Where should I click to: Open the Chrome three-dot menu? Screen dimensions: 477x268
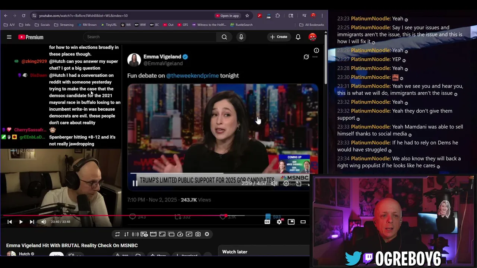322,16
